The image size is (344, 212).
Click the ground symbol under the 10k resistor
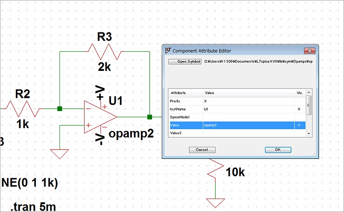pos(215,203)
